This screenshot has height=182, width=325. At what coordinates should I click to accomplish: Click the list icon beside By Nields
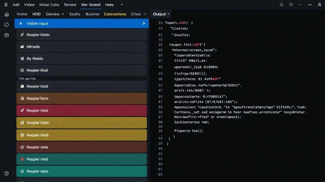(x=22, y=59)
